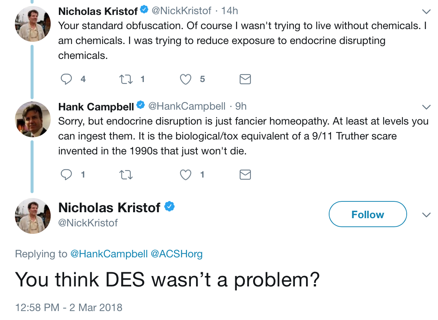Open @NickKristof handle under main tweet name
The width and height of the screenshot is (438, 320).
click(88, 223)
